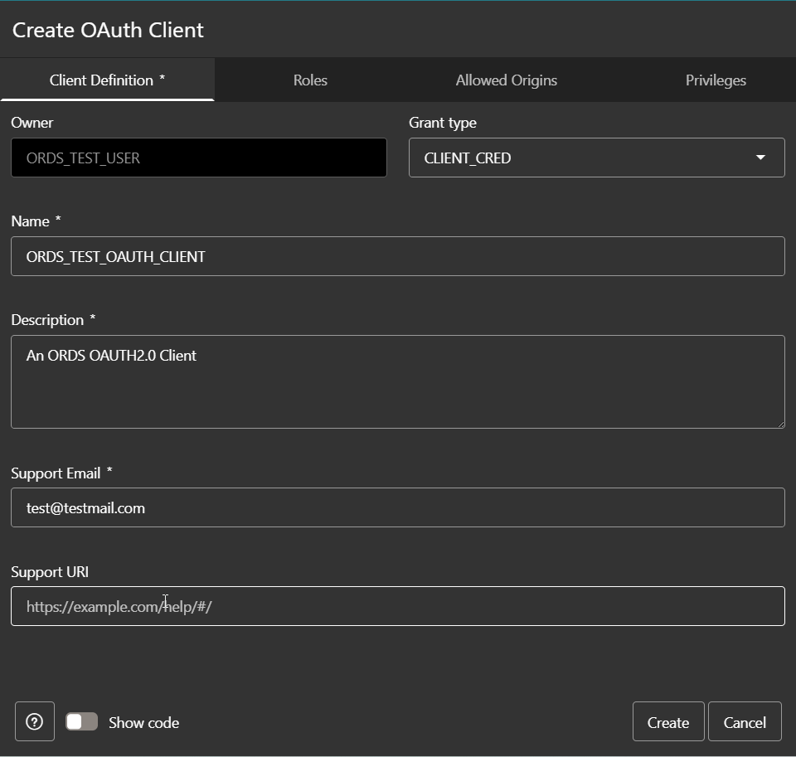Open the Allowed Origins tab
The width and height of the screenshot is (796, 757).
click(506, 80)
